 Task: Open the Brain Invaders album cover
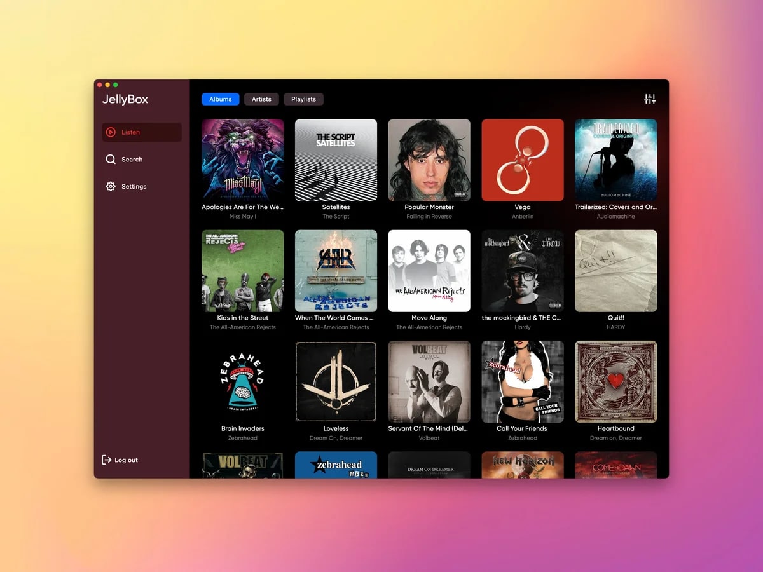point(243,382)
